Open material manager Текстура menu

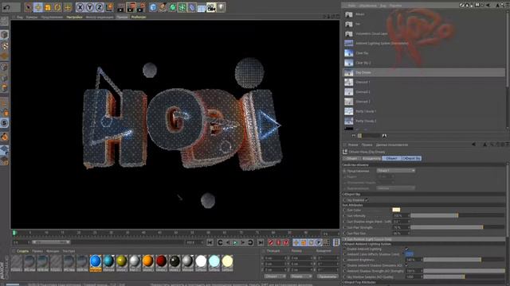click(69, 251)
